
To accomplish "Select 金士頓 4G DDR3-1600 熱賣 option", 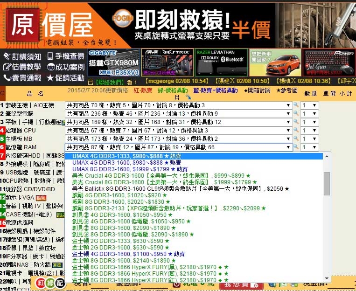I will (x=194, y=254).
